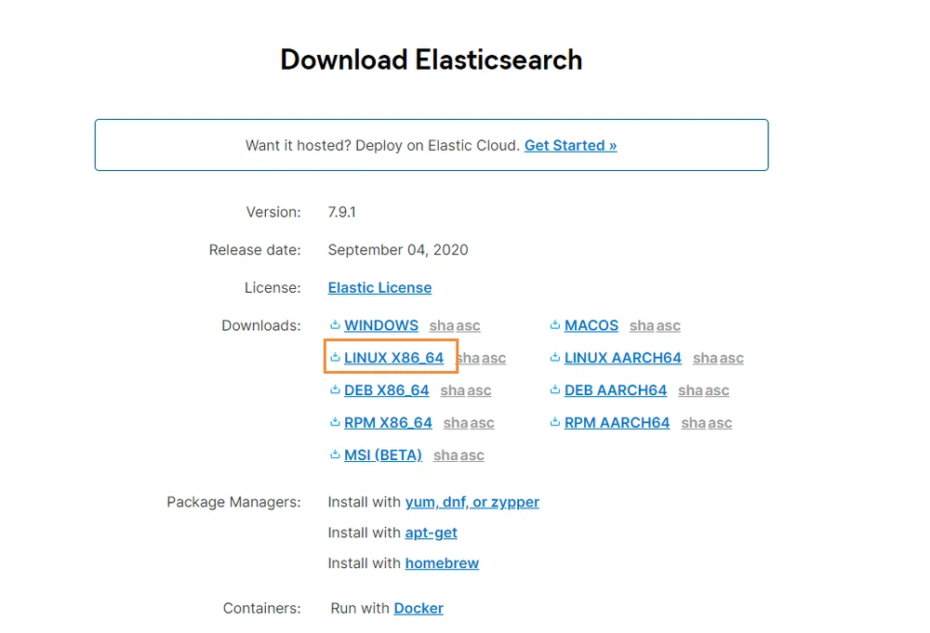
Task: Open asc signature for MACOS
Action: pyautogui.click(x=668, y=325)
